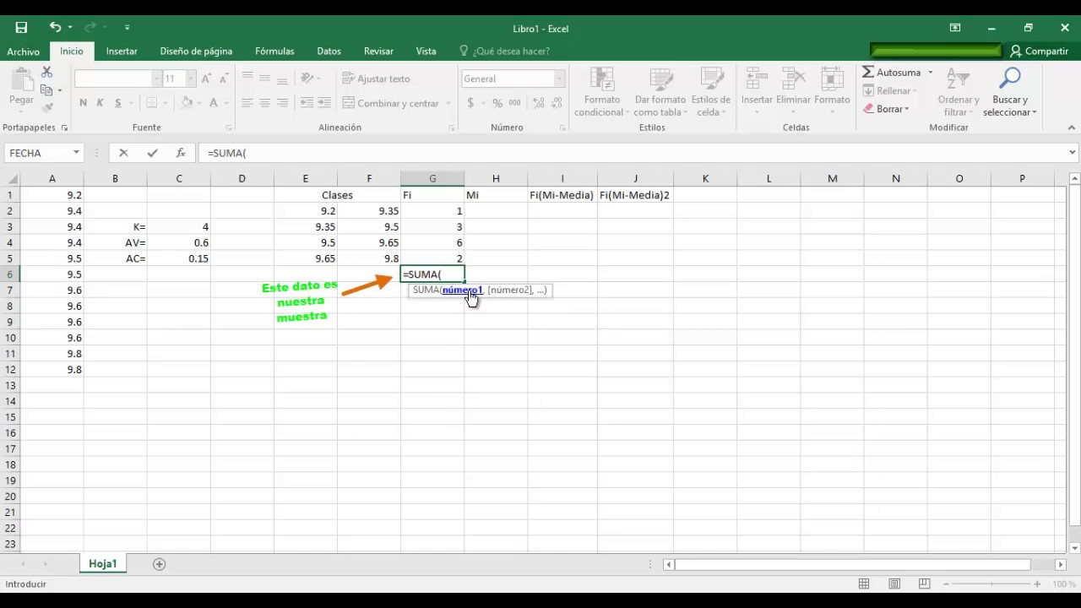The width and height of the screenshot is (1081, 608).
Task: Confirm the formula with the checkmark
Action: tap(152, 153)
